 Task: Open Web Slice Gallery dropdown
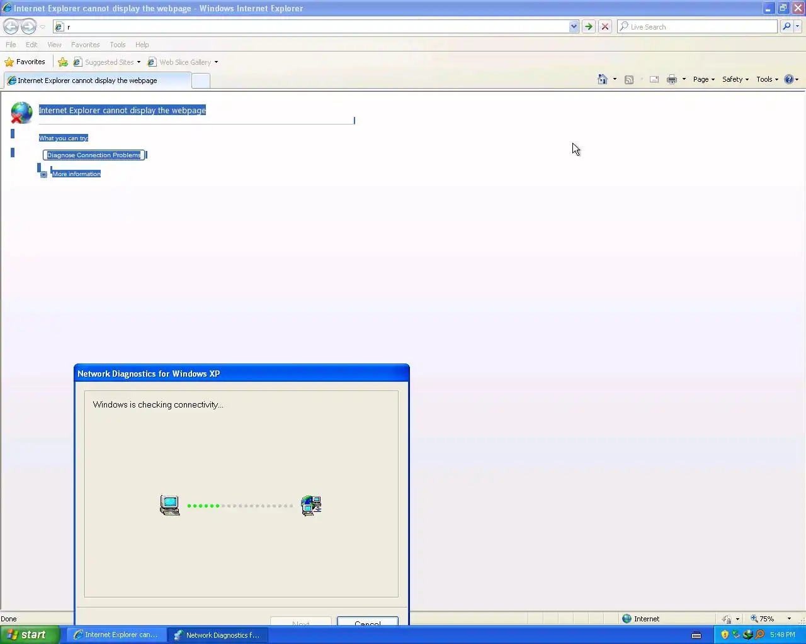click(183, 62)
